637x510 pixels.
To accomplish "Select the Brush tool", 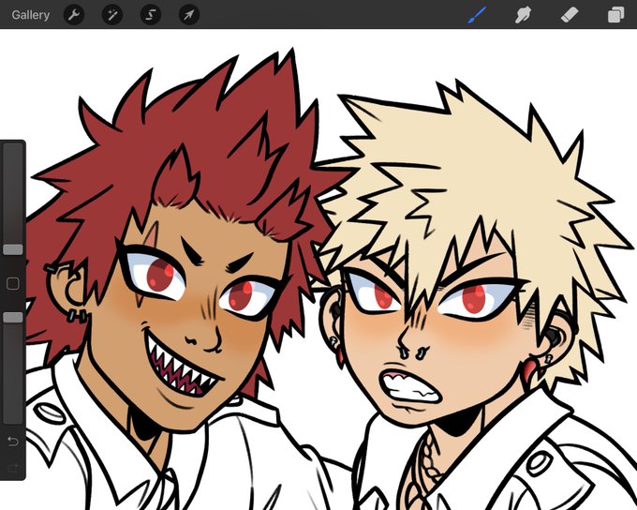I will click(x=477, y=15).
